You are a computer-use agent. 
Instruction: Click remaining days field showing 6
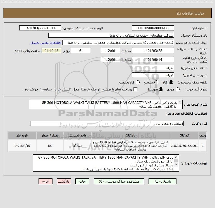tap(80, 51)
